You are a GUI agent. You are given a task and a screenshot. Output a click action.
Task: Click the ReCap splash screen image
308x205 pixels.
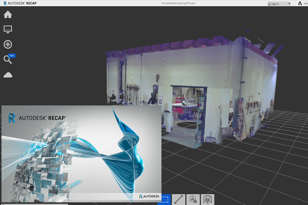click(82, 154)
